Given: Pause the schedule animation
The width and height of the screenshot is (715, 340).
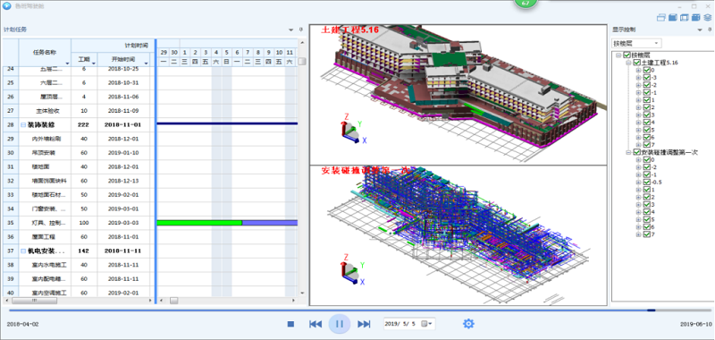Looking at the screenshot, I should (340, 324).
